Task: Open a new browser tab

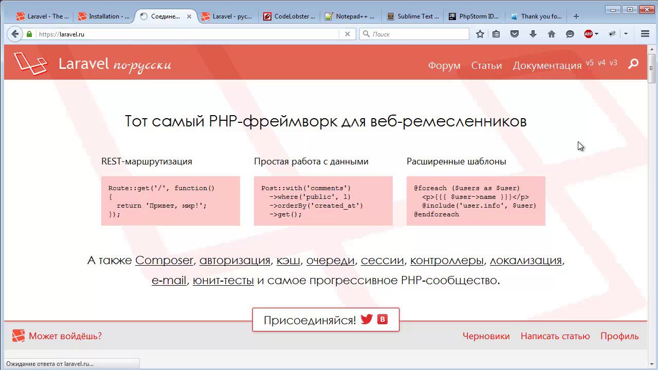Action: 576,16
